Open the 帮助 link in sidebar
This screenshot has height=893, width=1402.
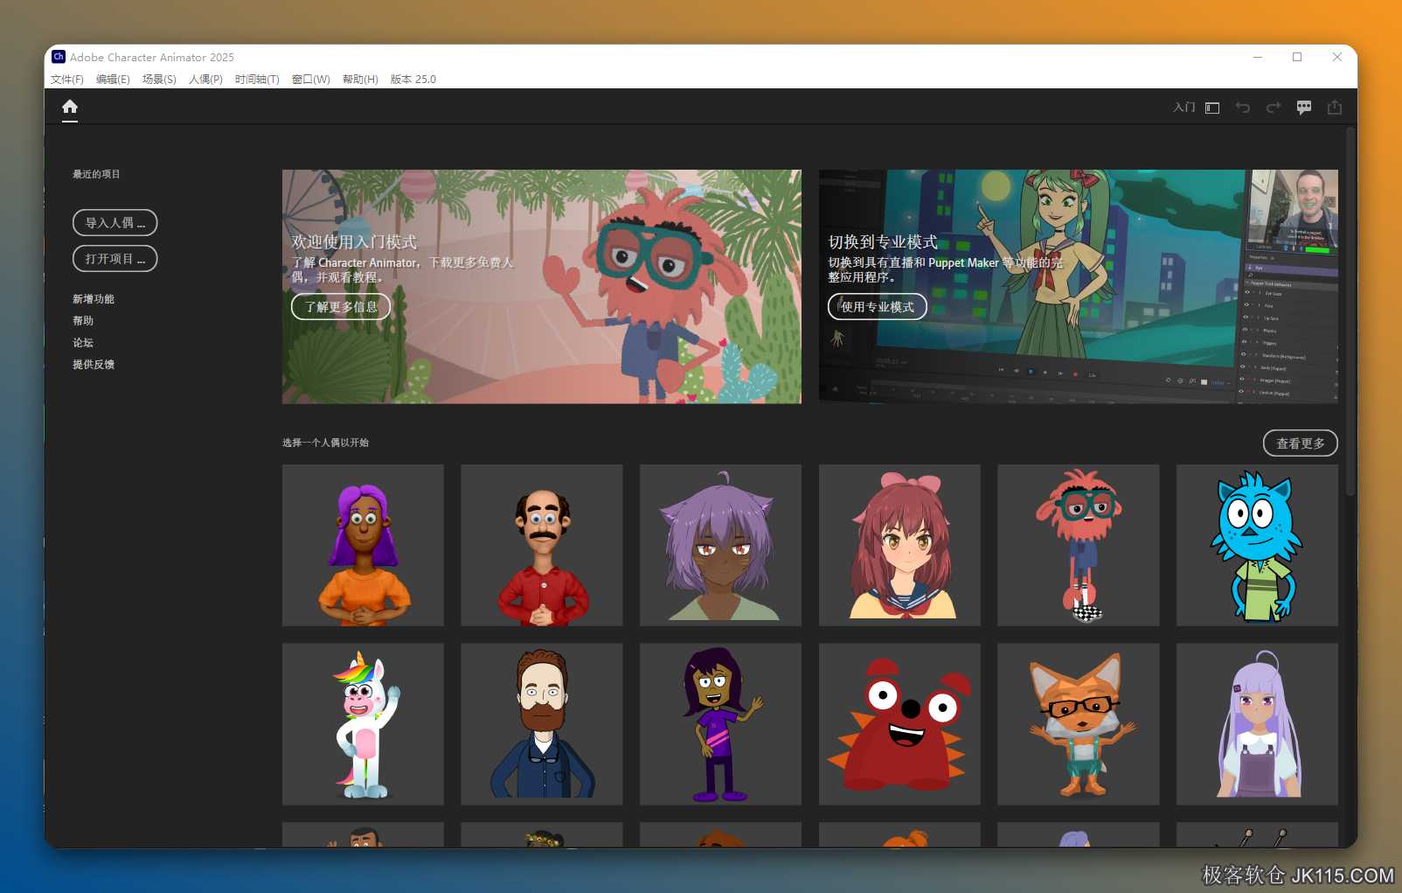pyautogui.click(x=83, y=321)
